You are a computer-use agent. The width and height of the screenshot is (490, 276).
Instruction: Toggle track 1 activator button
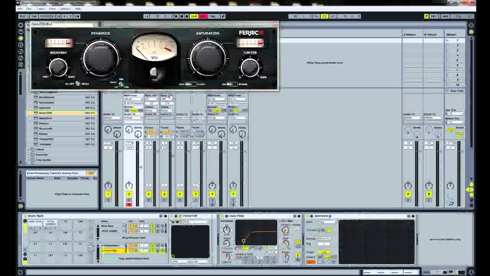click(x=108, y=194)
